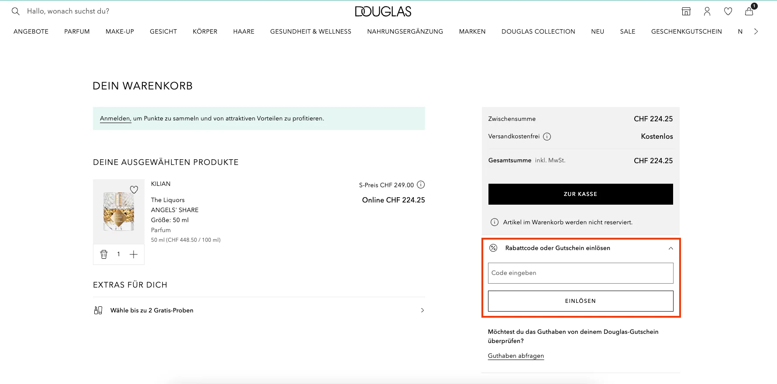This screenshot has width=777, height=384.
Task: Click the info icon beside S-Preis CHF 249.00
Action: [420, 185]
